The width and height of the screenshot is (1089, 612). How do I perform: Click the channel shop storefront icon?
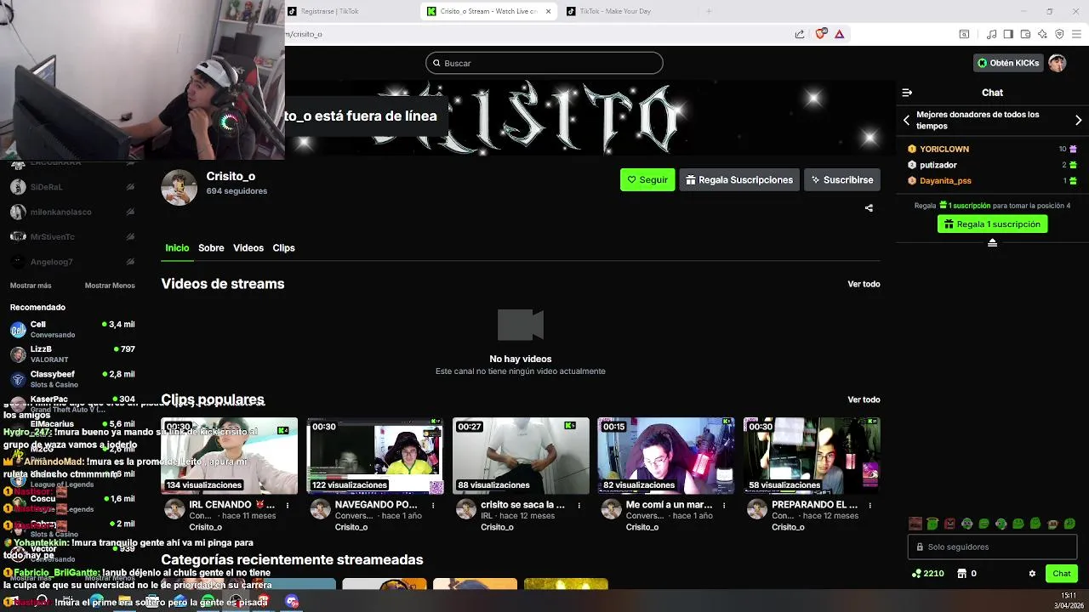tap(961, 574)
